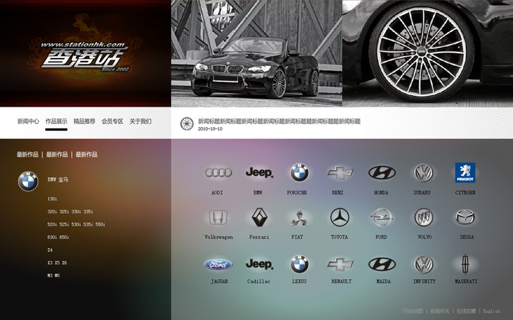Click the Audi rings logo labeled AODI

(218, 172)
